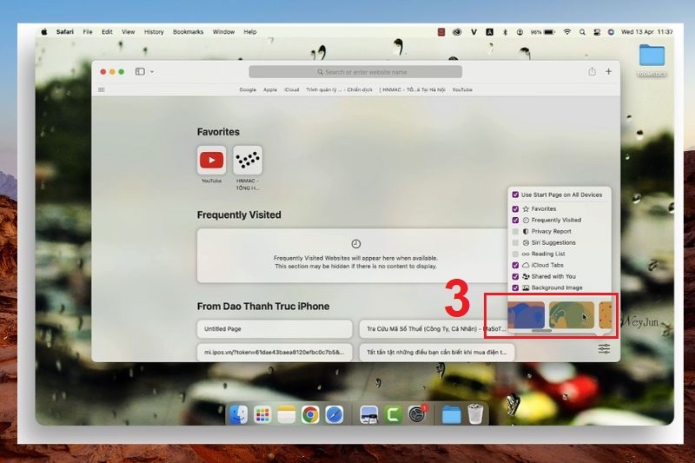Open the Apple menu
The width and height of the screenshot is (695, 463).
pos(44,32)
